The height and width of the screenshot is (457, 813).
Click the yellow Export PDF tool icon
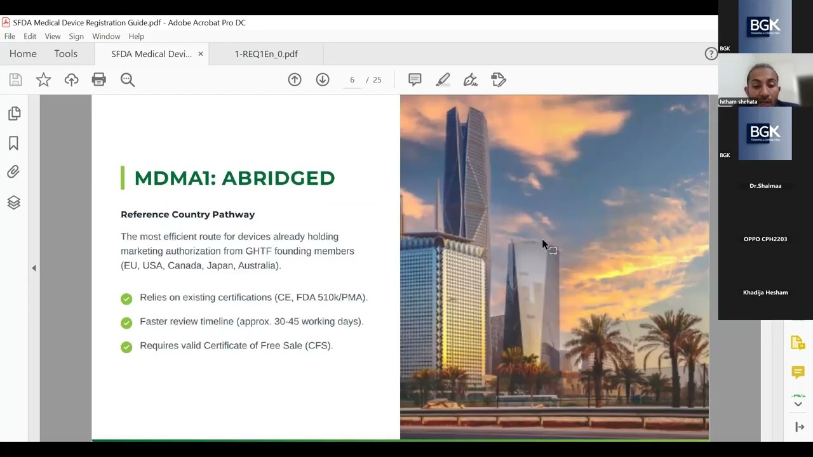(798, 343)
